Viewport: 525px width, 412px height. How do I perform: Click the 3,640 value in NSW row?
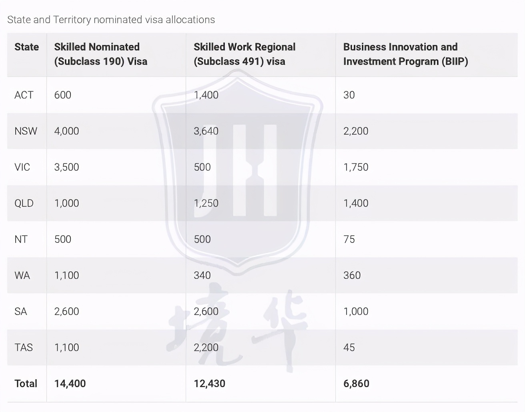tap(206, 131)
